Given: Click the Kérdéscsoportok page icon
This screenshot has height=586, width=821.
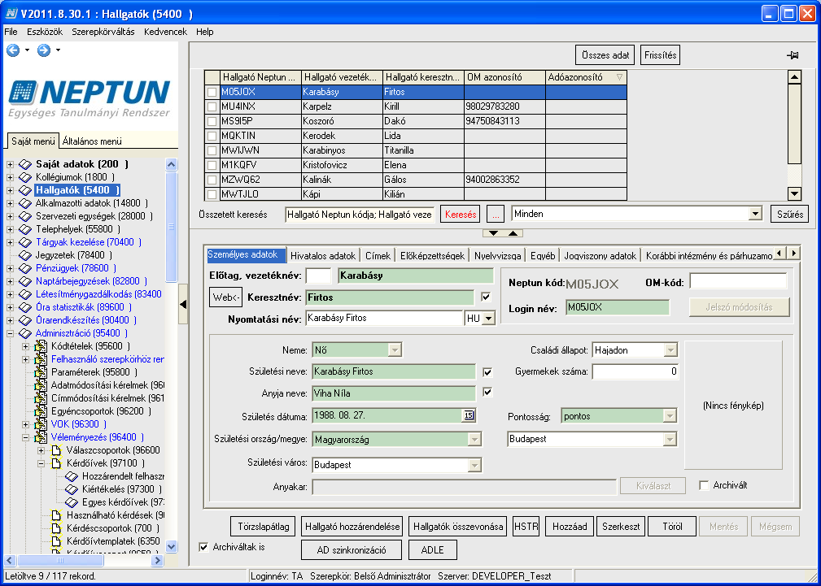Looking at the screenshot, I should (x=56, y=528).
